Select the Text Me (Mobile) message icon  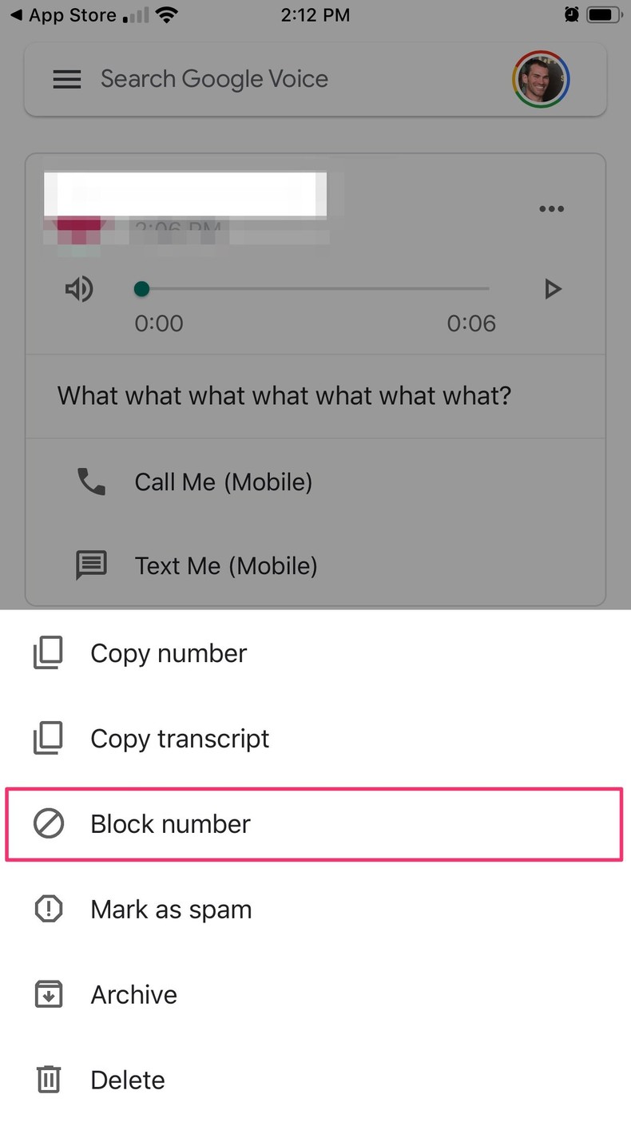pos(91,565)
